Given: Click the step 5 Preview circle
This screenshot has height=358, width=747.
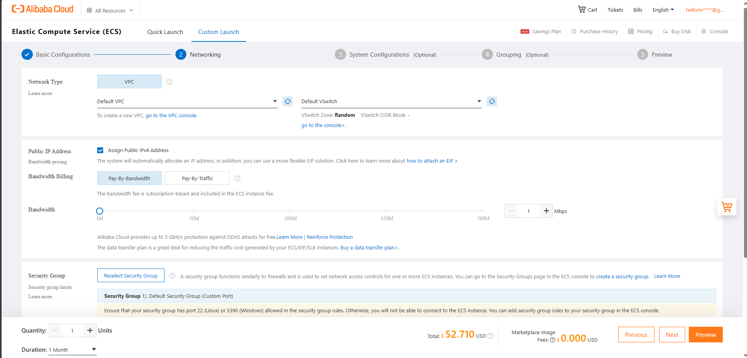Looking at the screenshot, I should 643,54.
